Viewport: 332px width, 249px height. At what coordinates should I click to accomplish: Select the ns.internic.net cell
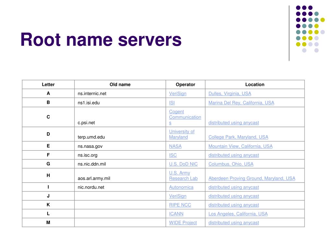coord(120,93)
